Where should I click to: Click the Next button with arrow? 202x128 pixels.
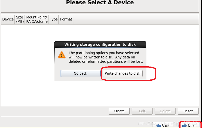pos(189,125)
